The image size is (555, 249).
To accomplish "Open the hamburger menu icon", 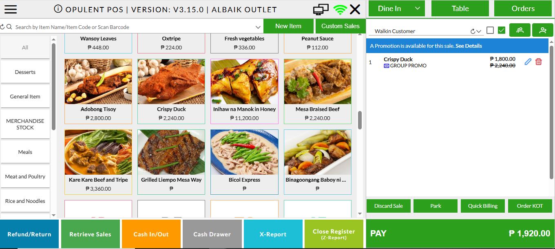I will point(10,9).
